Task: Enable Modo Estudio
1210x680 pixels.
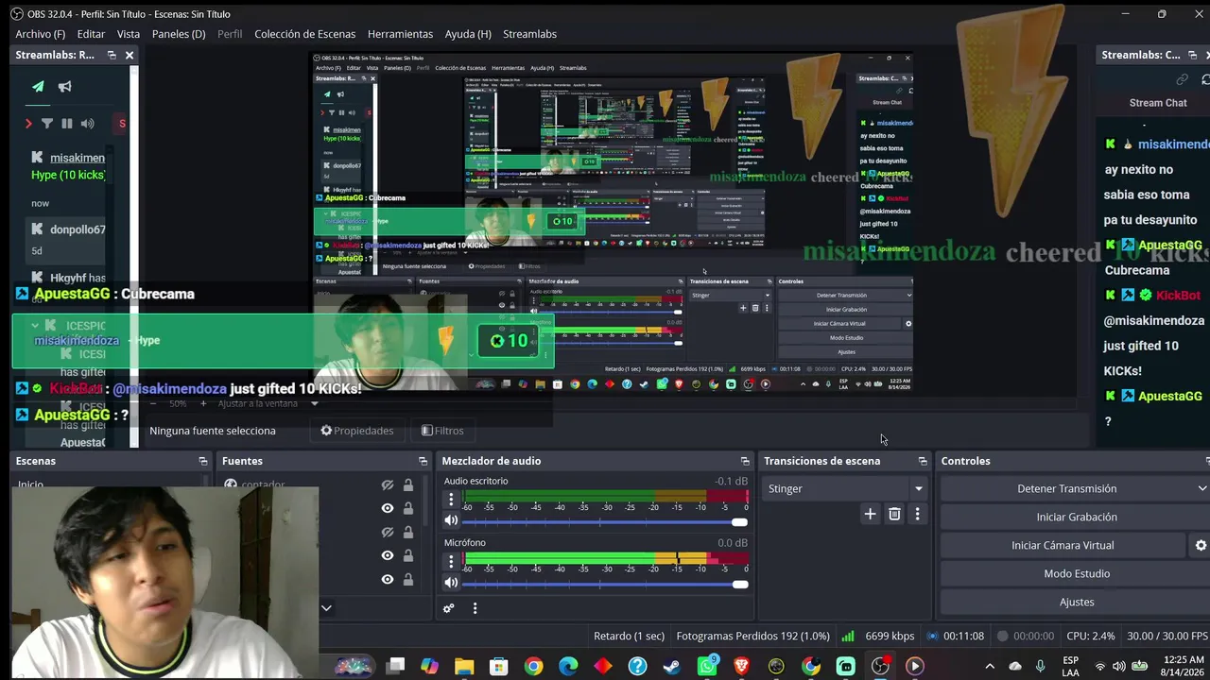Action: [x=1077, y=573]
